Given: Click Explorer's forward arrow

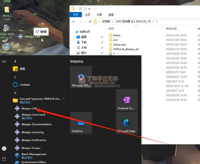Looking at the screenshot, I should point(80,22).
